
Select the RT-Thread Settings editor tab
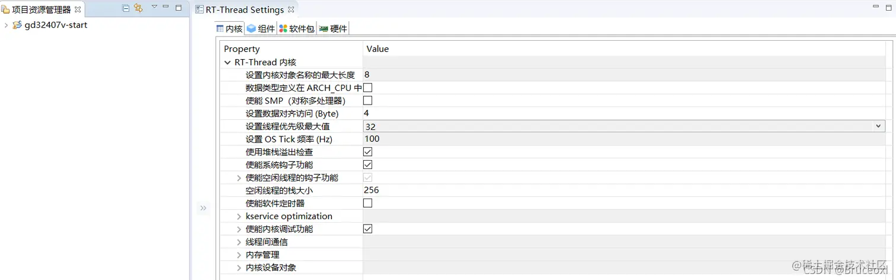[x=245, y=9]
